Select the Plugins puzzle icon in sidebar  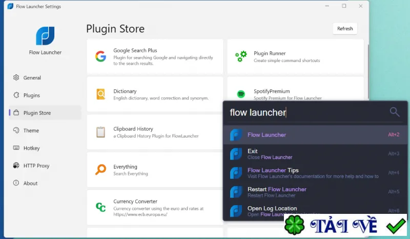coord(16,95)
